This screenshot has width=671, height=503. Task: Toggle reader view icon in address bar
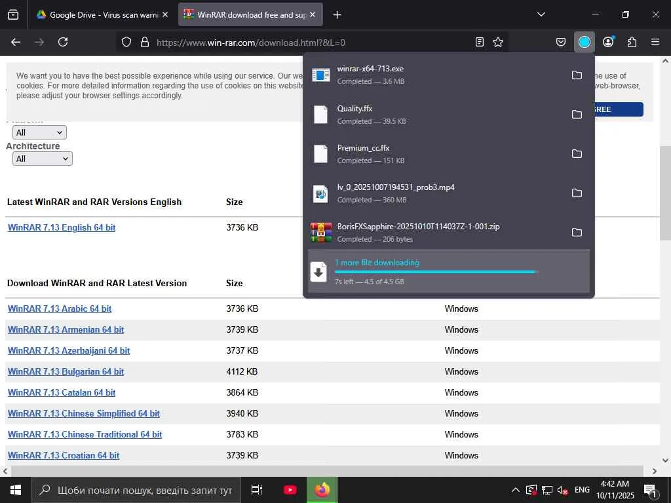click(479, 42)
